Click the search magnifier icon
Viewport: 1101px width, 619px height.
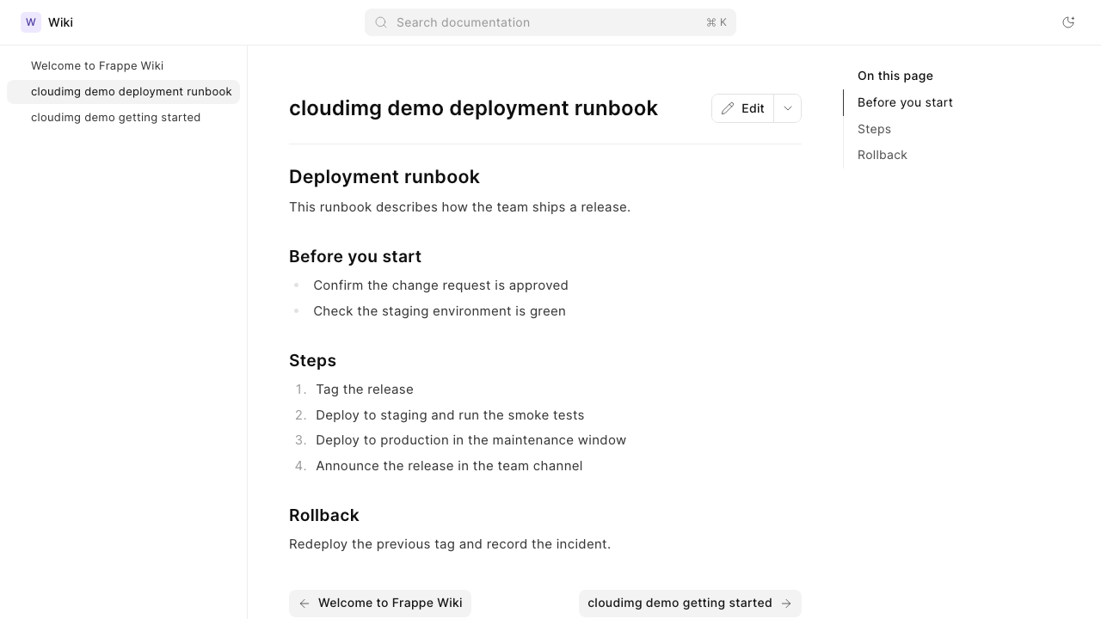(381, 22)
